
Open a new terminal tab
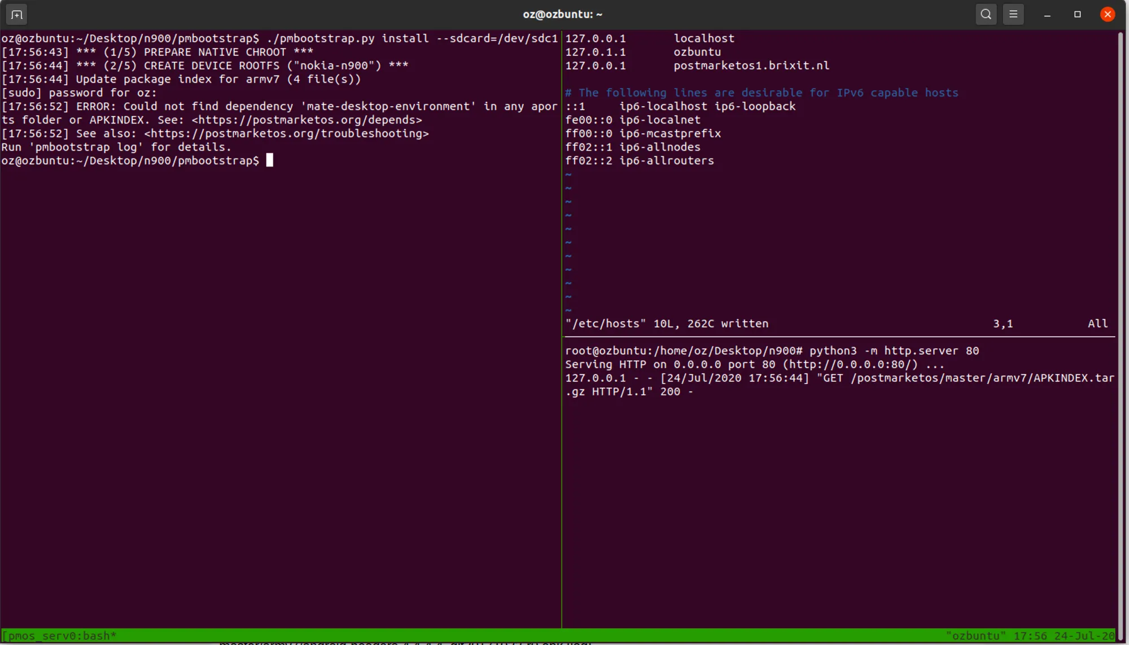pyautogui.click(x=16, y=15)
